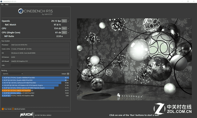Open the File menu

pos(2,5)
